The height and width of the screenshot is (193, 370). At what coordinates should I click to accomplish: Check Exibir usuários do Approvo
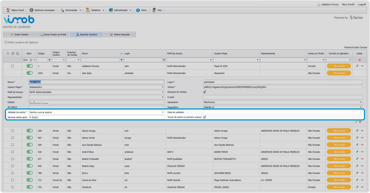pyautogui.click(x=6, y=42)
